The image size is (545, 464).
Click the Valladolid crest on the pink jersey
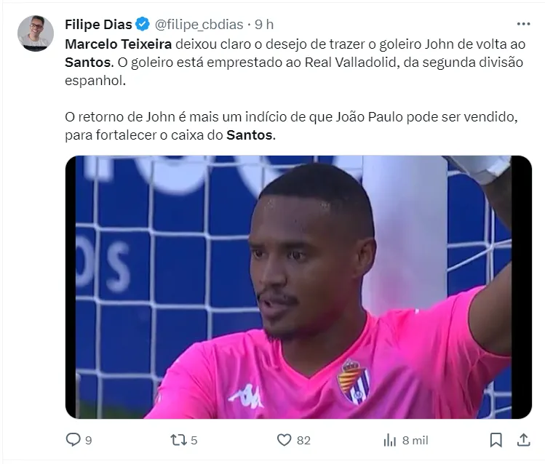click(354, 382)
